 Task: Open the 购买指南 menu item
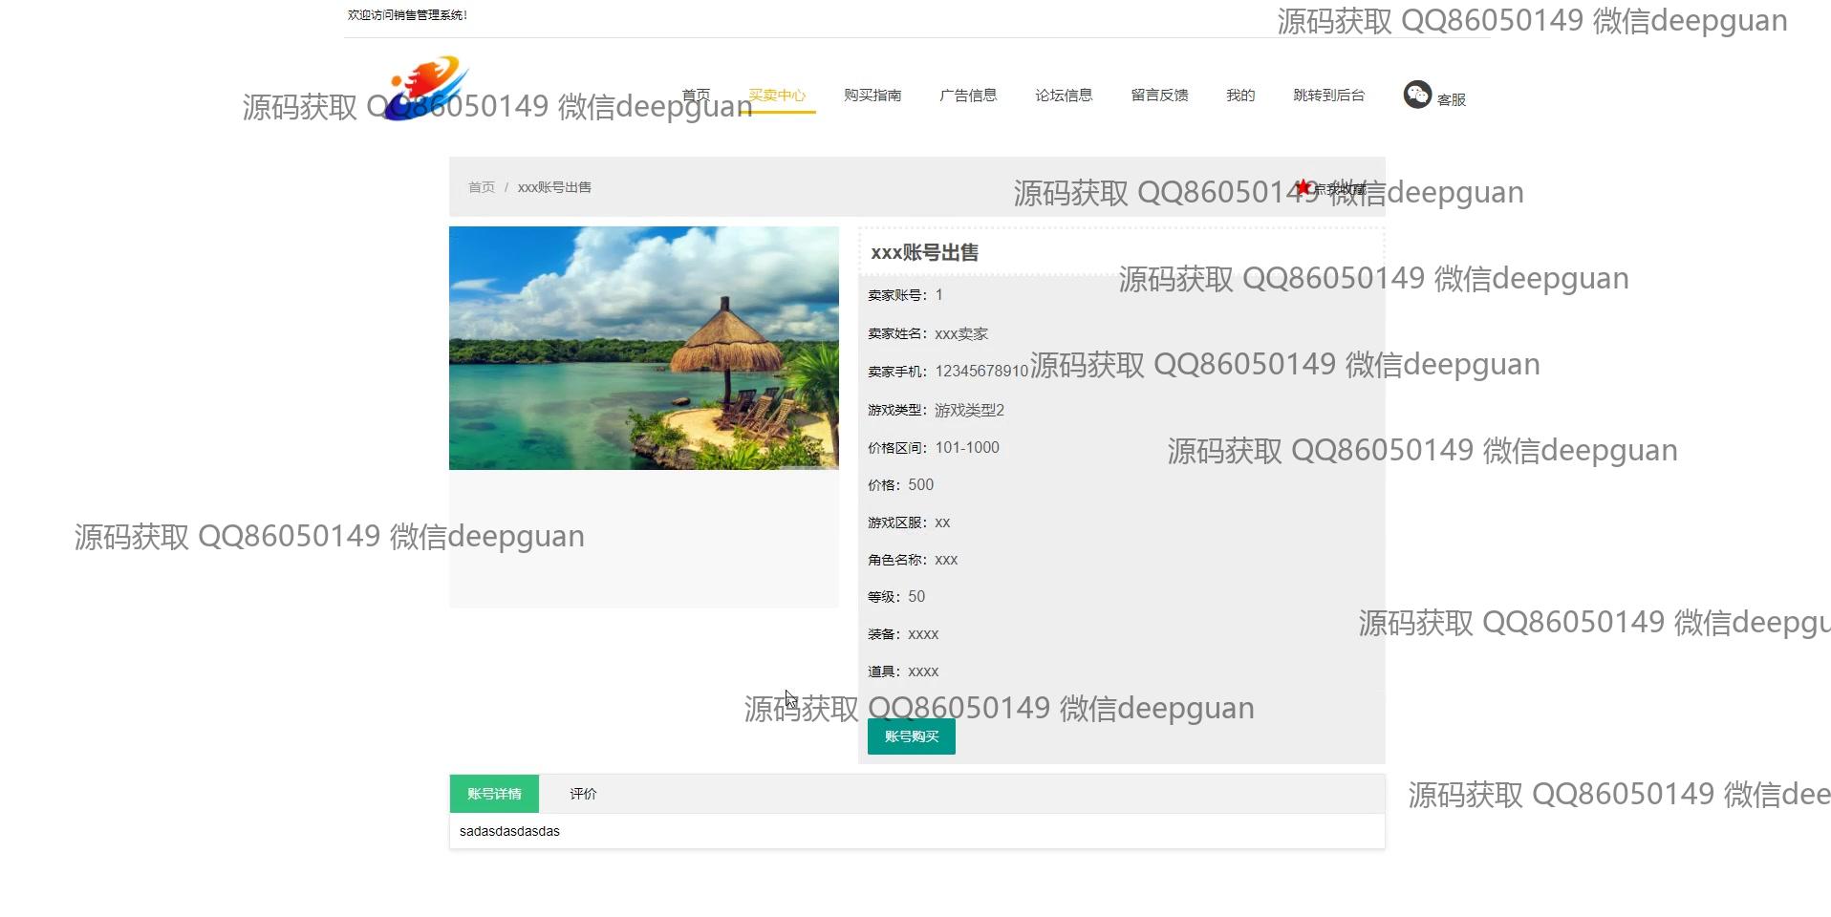pyautogui.click(x=872, y=95)
